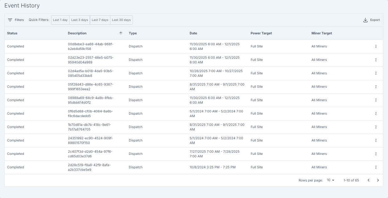Sort by Date column header
The height and width of the screenshot is (198, 388).
pos(193,33)
